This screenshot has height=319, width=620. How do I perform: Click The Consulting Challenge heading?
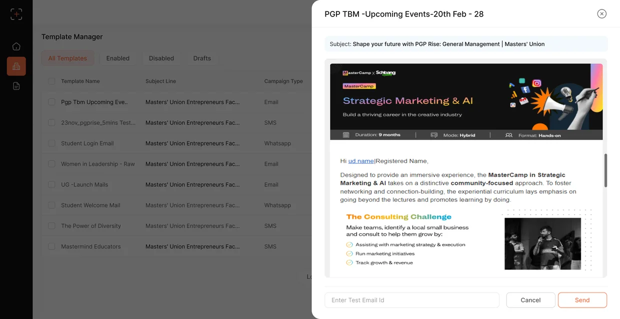tap(398, 217)
